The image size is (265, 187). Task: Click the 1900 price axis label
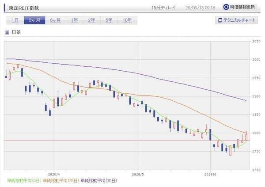tap(256, 96)
